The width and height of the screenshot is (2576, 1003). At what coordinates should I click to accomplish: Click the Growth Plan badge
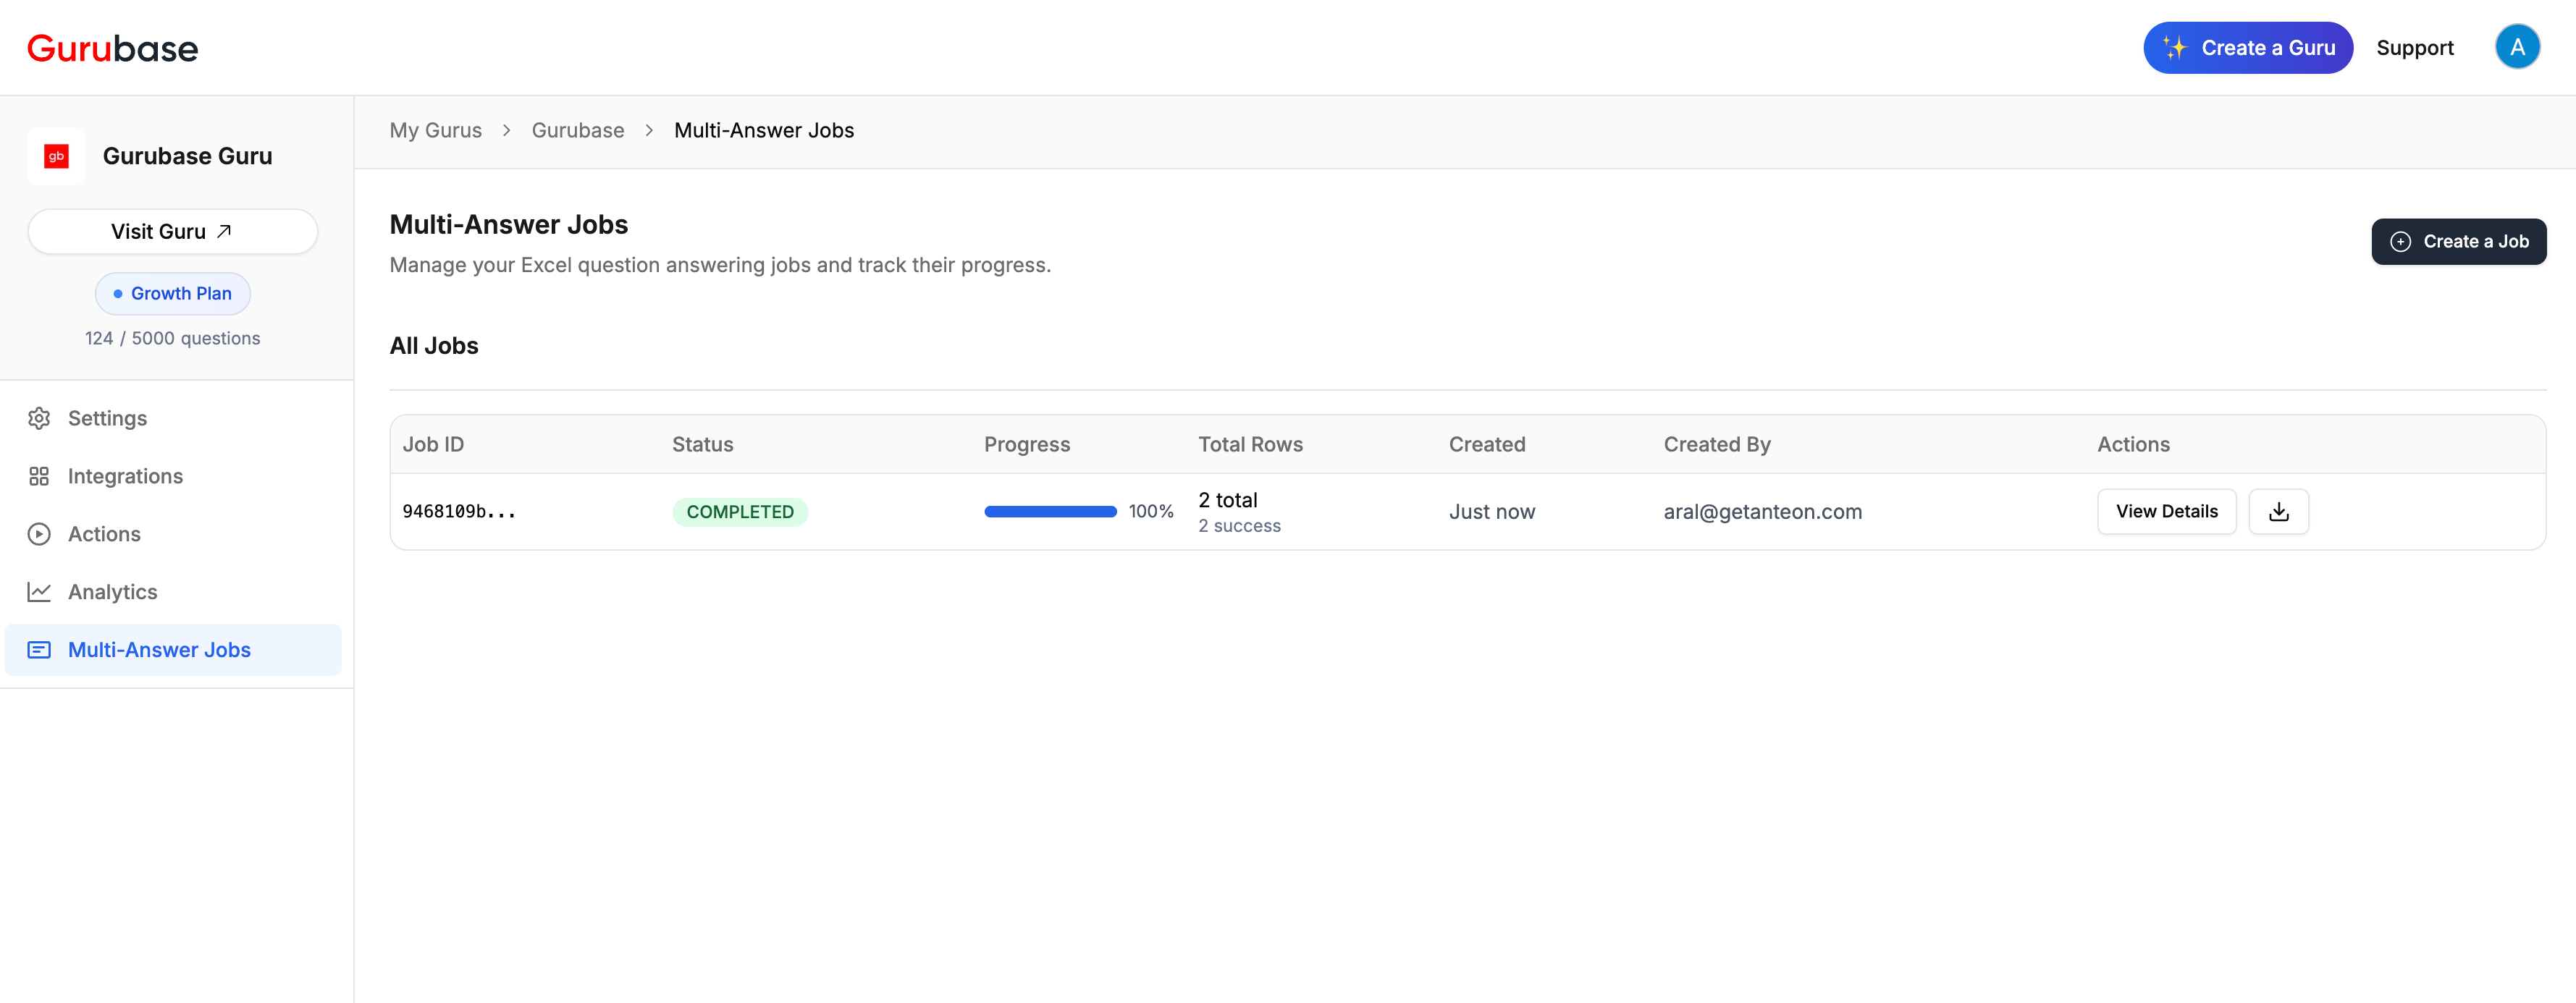coord(172,293)
